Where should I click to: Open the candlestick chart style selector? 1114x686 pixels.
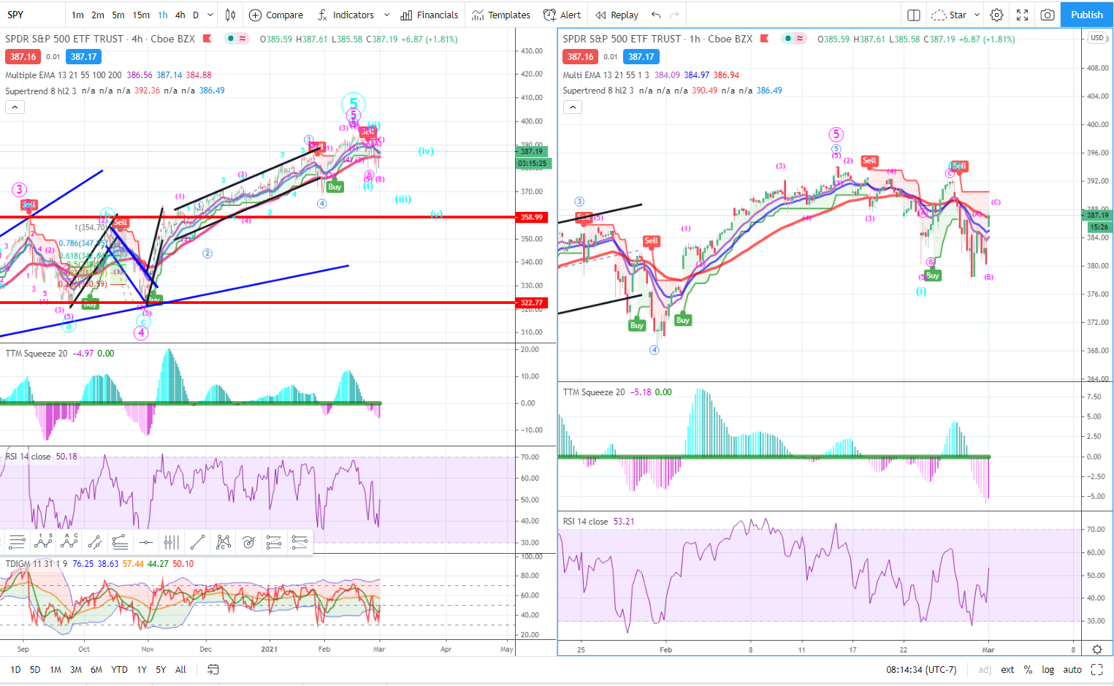tap(230, 15)
